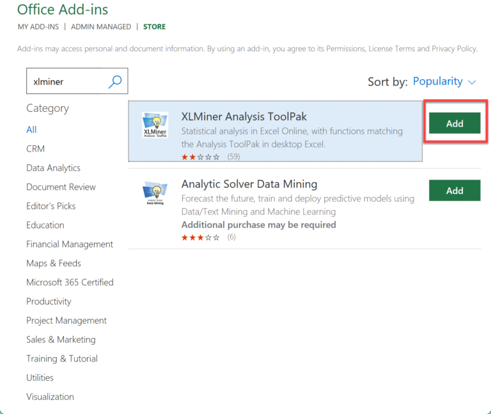Viewport: 491px width, 414px height.
Task: Click the chevron next to Popularity
Action: [x=472, y=82]
